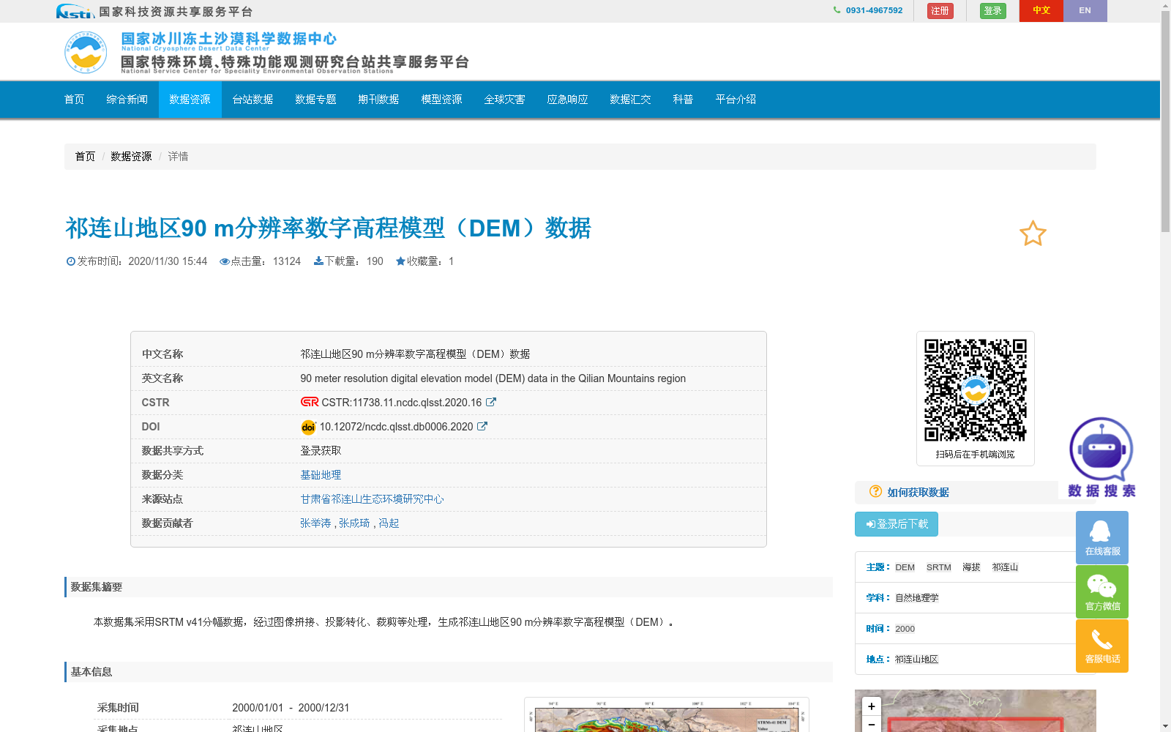This screenshot has width=1171, height=732.
Task: Open the 模型资源 nav menu
Action: tap(441, 100)
